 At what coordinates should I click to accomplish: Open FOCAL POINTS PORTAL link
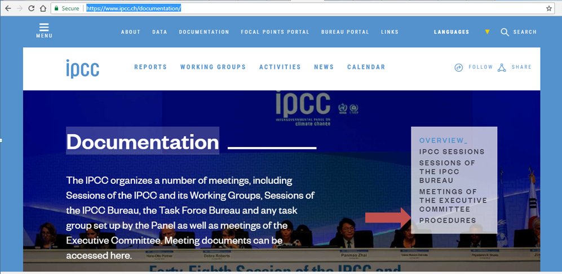click(x=275, y=32)
